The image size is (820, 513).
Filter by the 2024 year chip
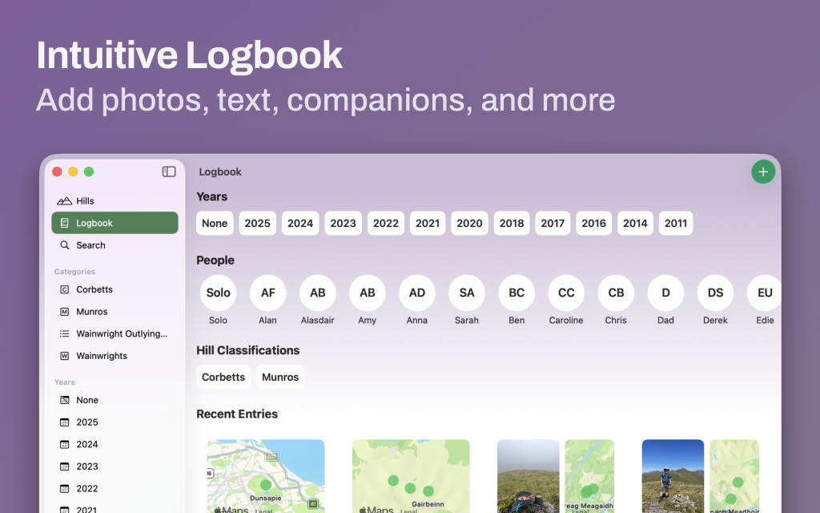click(x=300, y=224)
